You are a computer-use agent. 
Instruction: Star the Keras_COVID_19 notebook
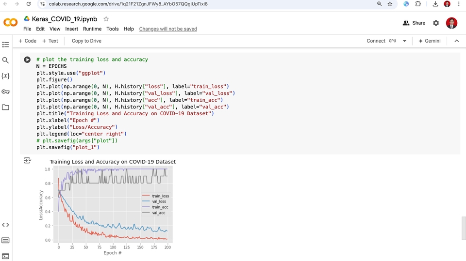[x=106, y=19]
